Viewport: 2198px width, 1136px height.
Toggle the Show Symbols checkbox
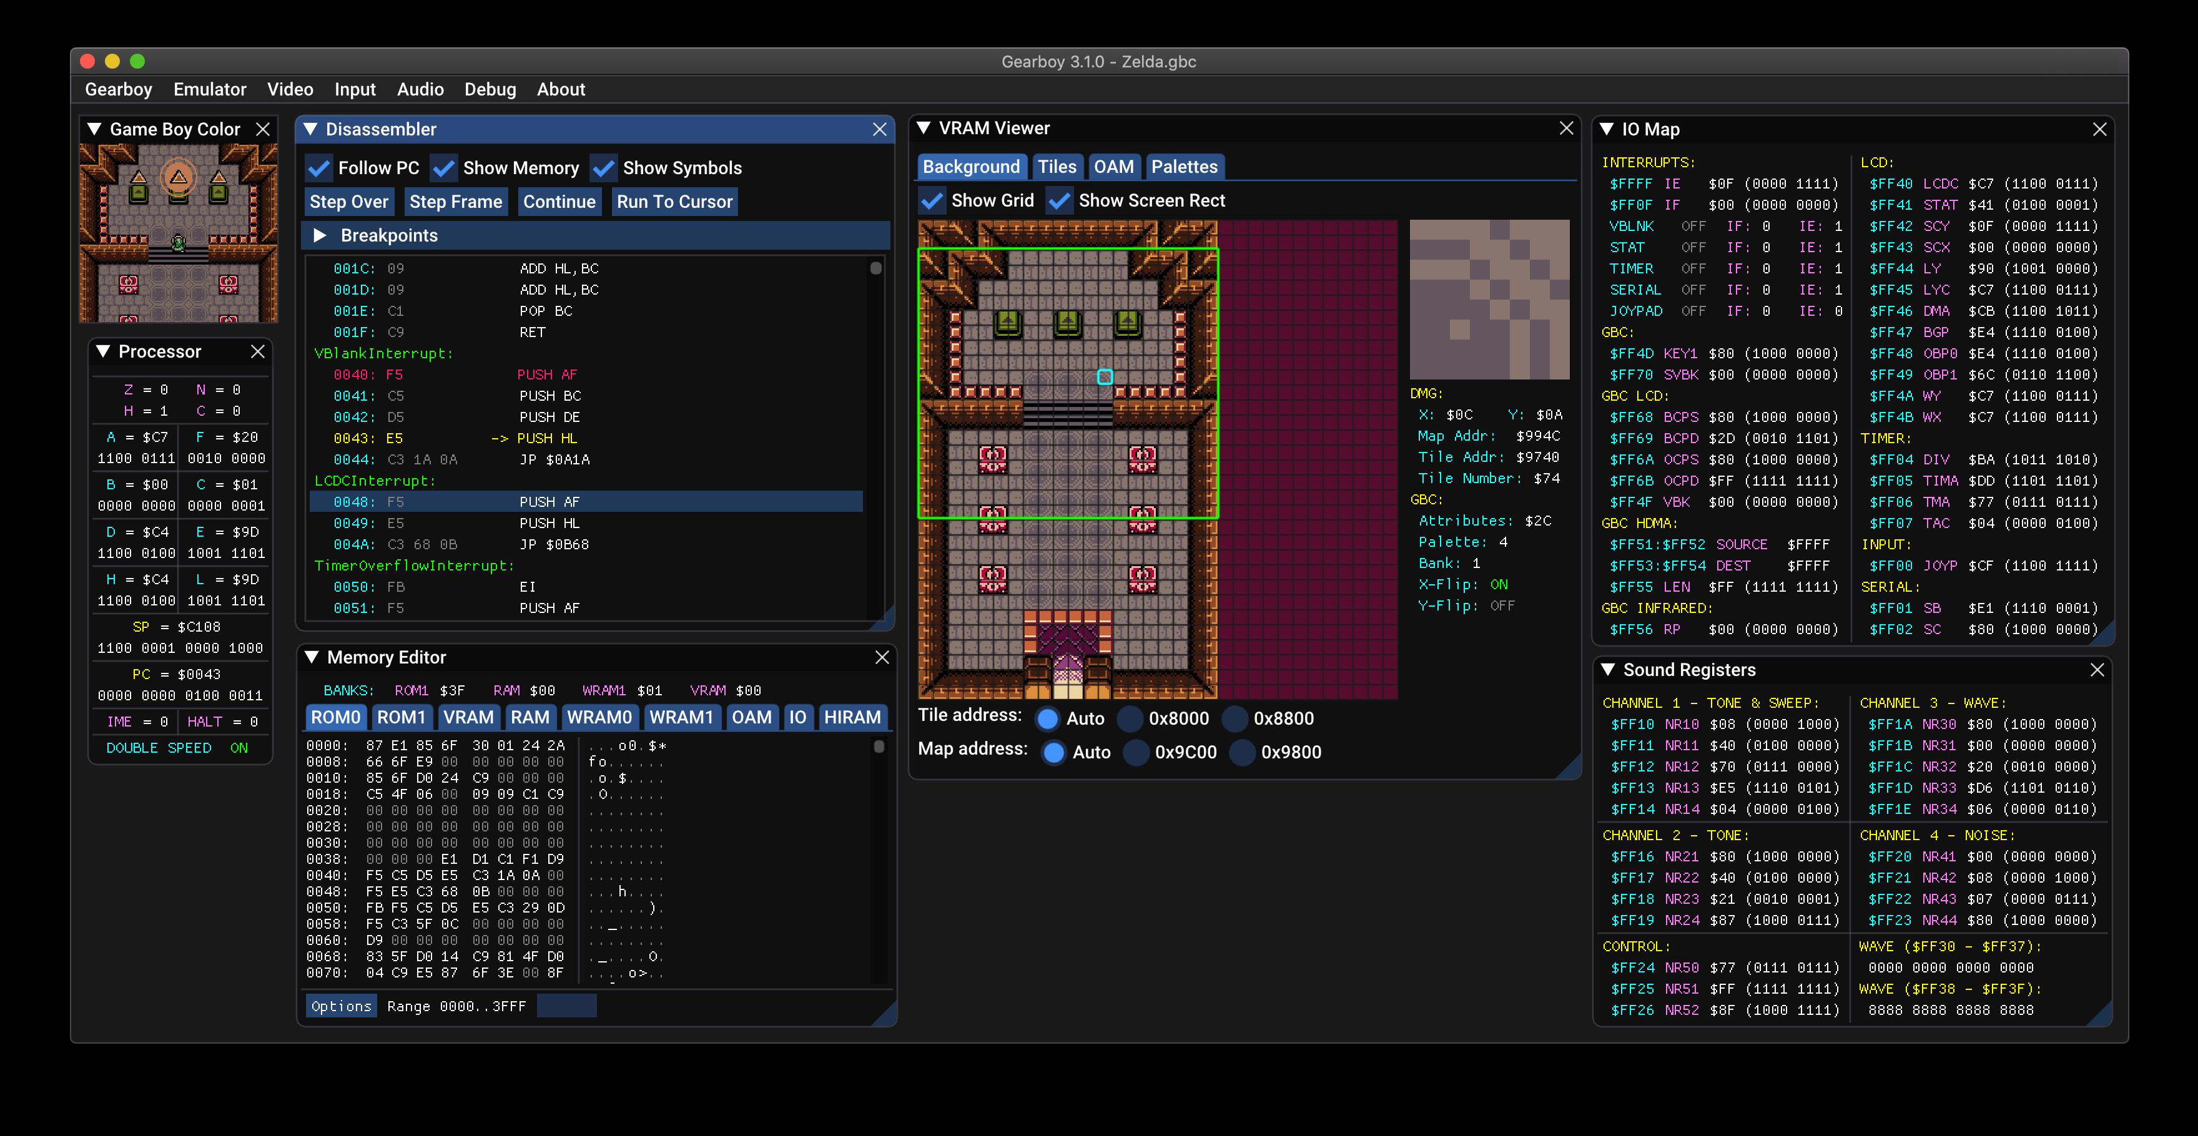point(604,168)
